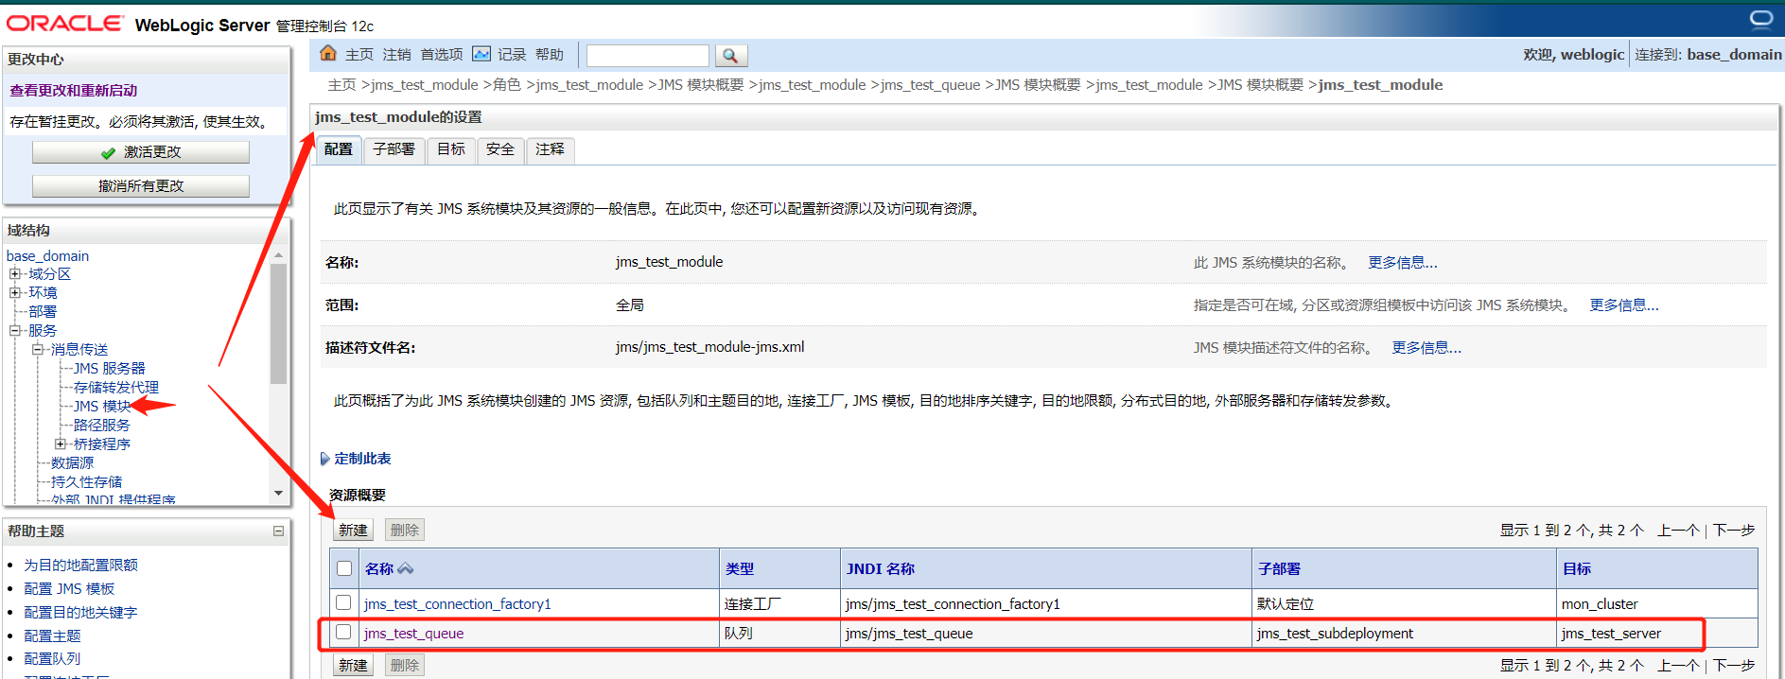Sort table by 子部署 column header
The image size is (1785, 679).
(1279, 569)
